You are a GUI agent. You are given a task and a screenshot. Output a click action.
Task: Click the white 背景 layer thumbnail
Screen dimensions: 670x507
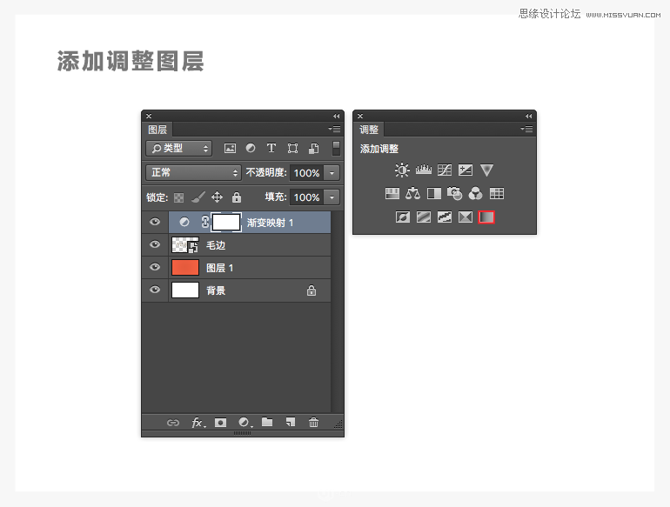(x=185, y=290)
